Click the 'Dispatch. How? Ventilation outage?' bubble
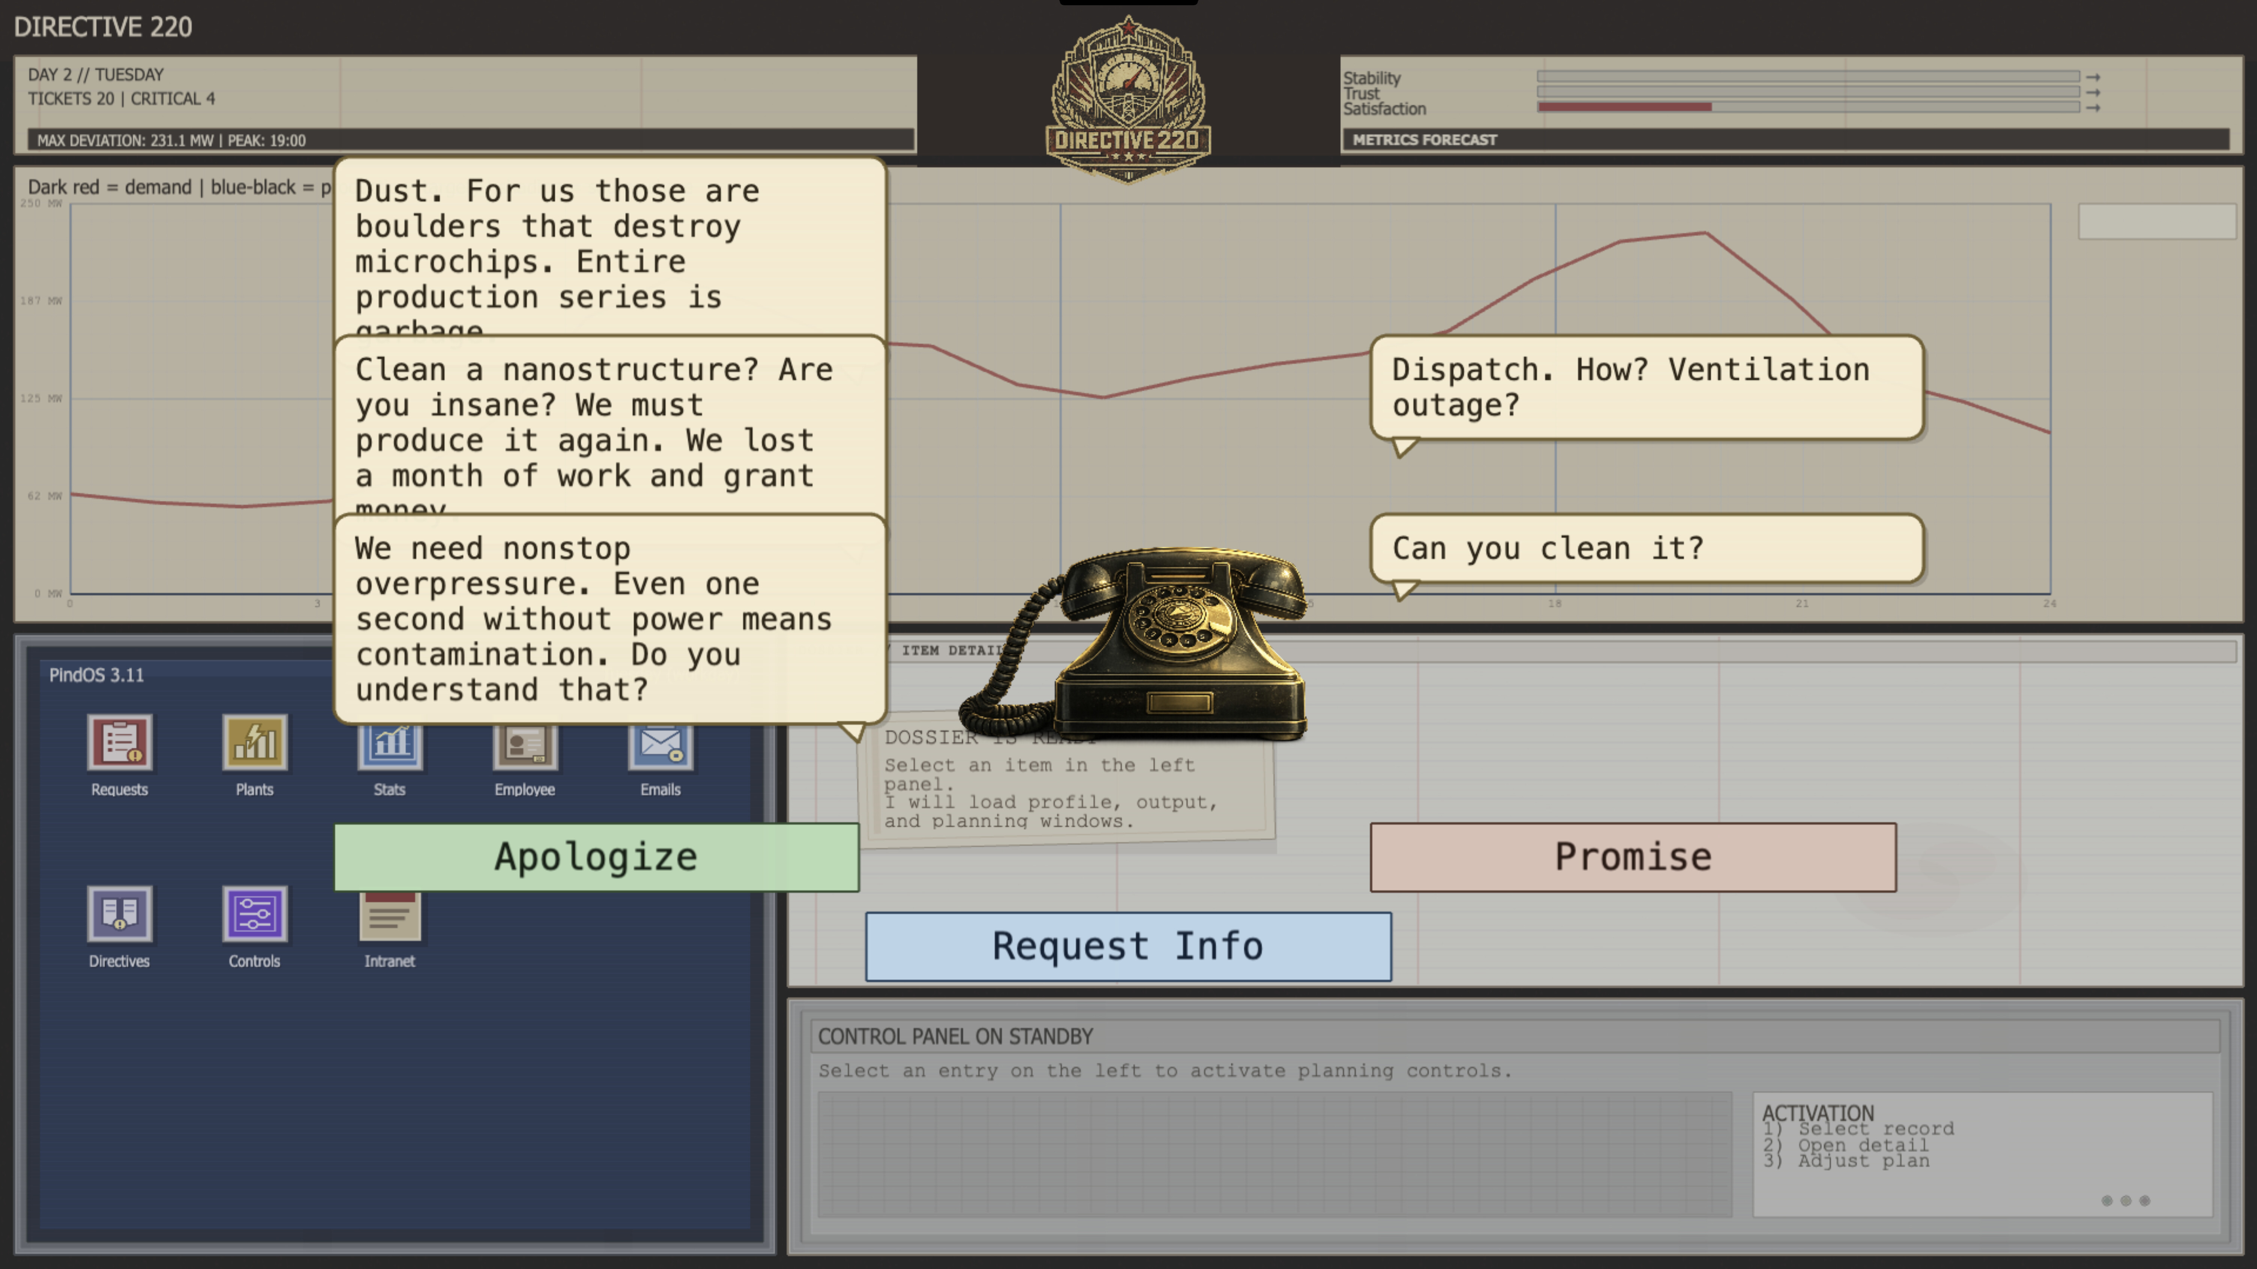 click(1647, 388)
